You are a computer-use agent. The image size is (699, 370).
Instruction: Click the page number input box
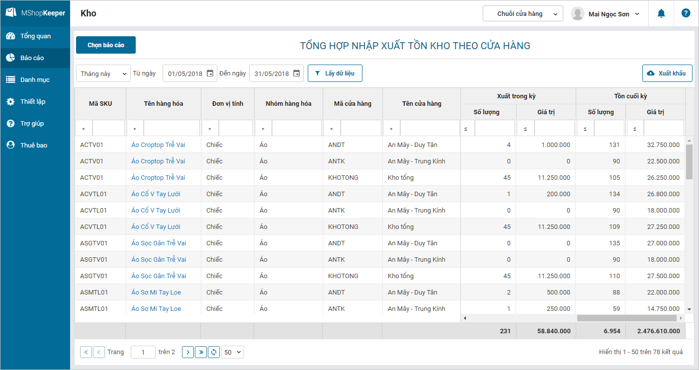pos(143,352)
